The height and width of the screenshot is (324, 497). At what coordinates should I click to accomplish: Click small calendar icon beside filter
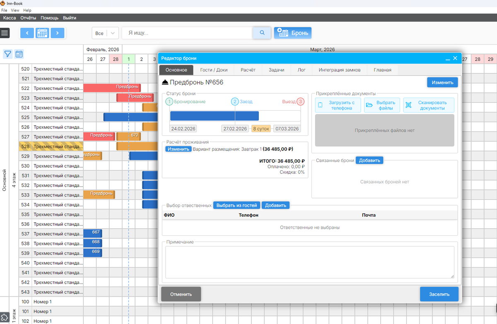pos(19,54)
